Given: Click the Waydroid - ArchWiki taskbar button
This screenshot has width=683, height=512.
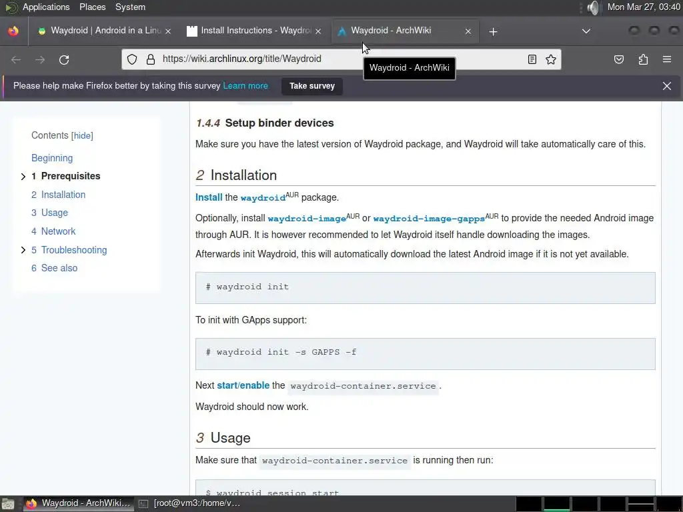Looking at the screenshot, I should point(79,503).
